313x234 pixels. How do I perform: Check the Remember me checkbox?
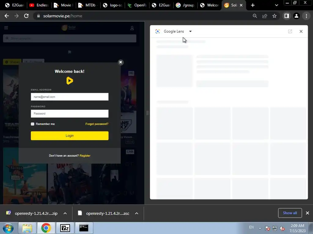(x=32, y=124)
